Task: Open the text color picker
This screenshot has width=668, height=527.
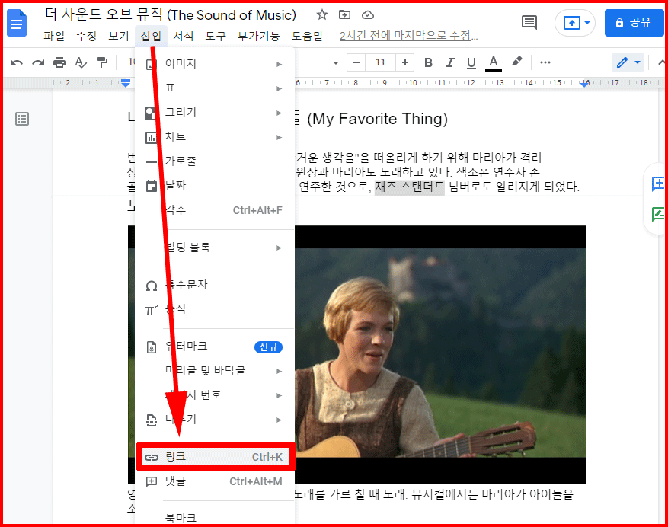Action: (494, 62)
